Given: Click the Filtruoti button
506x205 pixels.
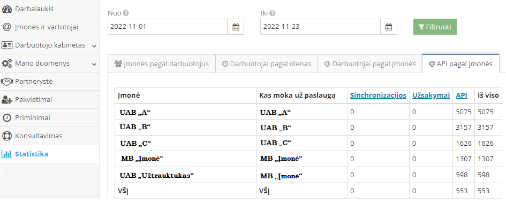Looking at the screenshot, I should 435,27.
